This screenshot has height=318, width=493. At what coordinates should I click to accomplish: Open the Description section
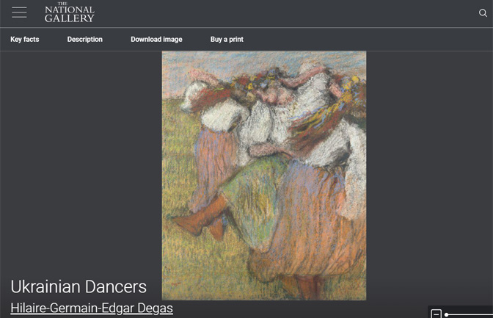[85, 40]
